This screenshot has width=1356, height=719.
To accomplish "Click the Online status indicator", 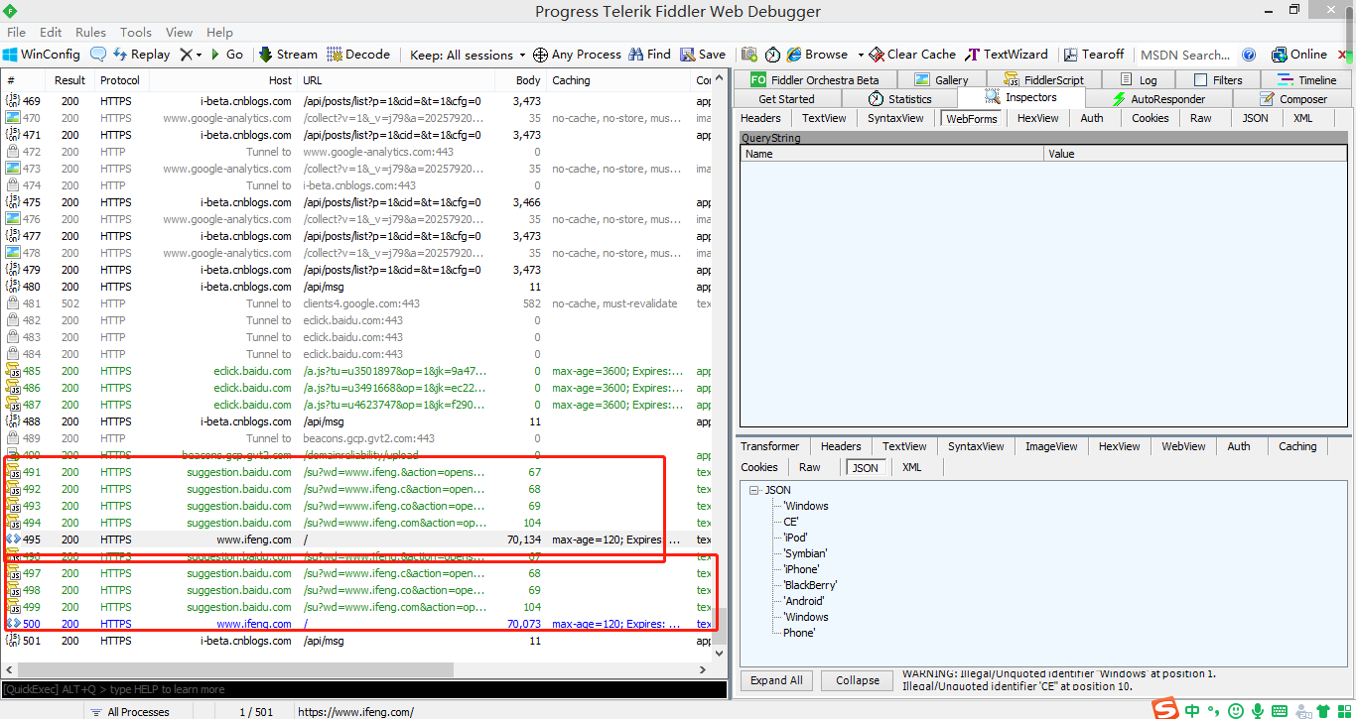I will 1297,55.
